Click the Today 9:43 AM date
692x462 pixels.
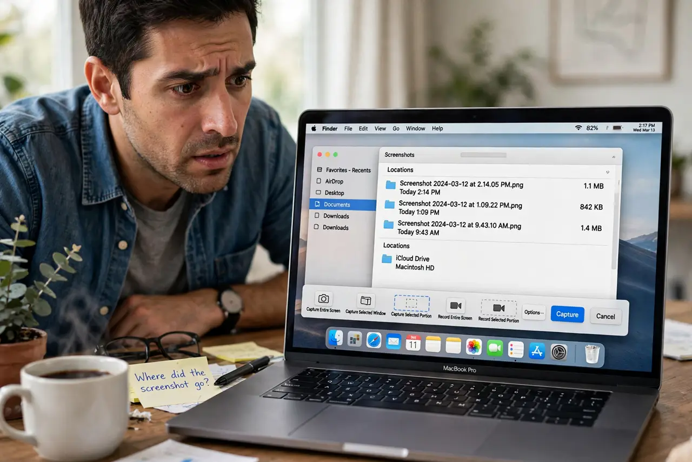point(418,232)
